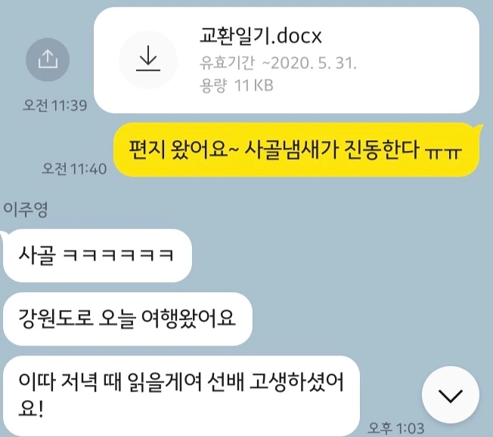Select the 이따 저녁 때 읽을게여 message
The width and height of the screenshot is (493, 437).
181,395
